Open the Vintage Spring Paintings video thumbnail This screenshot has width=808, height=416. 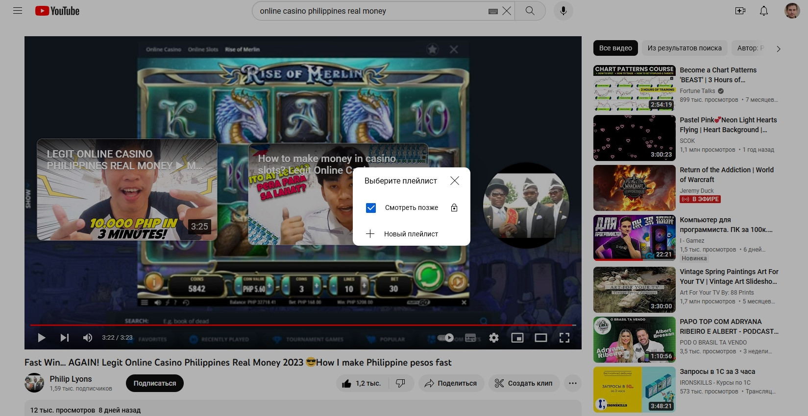click(635, 290)
